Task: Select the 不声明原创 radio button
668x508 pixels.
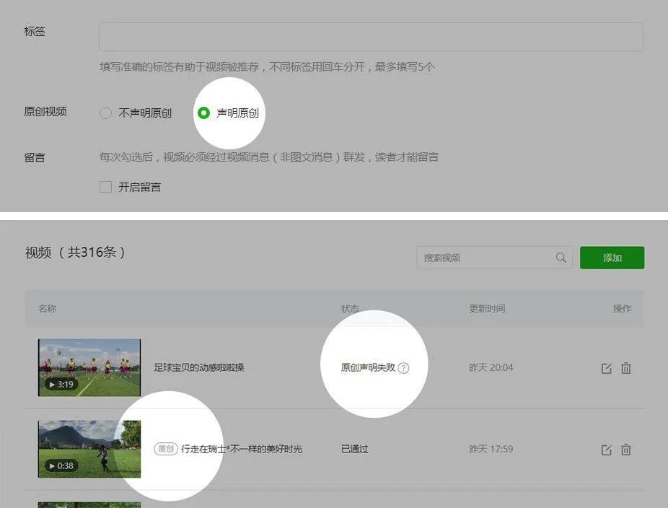Action: pyautogui.click(x=105, y=113)
